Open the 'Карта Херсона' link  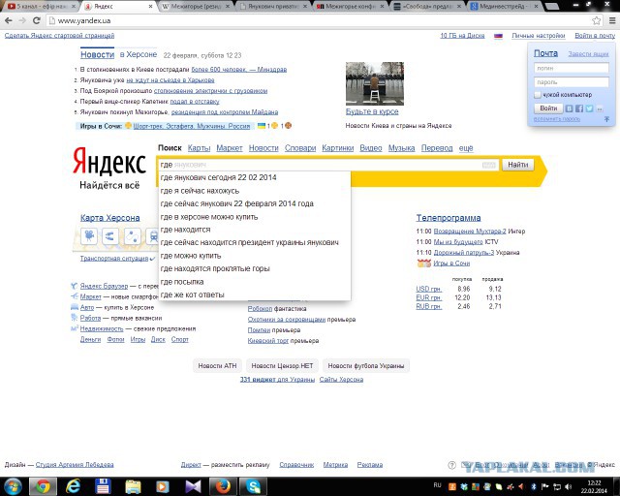click(109, 218)
